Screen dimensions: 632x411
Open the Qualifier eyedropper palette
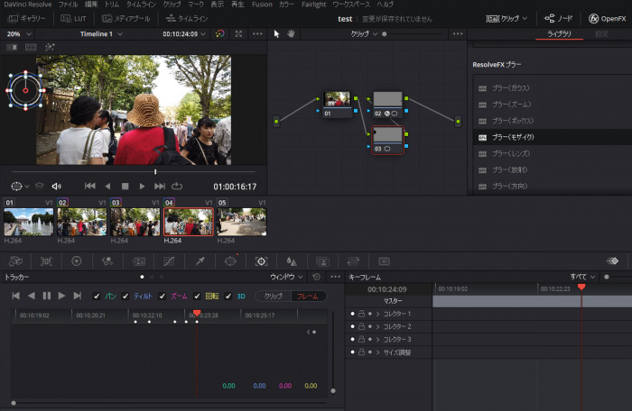pos(200,261)
